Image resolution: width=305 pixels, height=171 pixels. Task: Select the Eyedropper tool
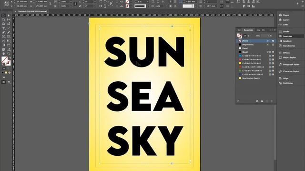click(x=9, y=49)
